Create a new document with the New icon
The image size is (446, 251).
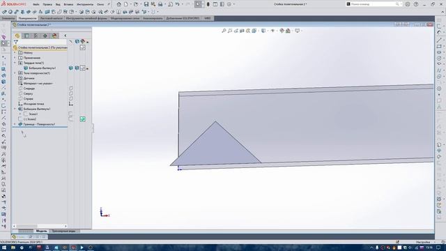pyautogui.click(x=126, y=4)
